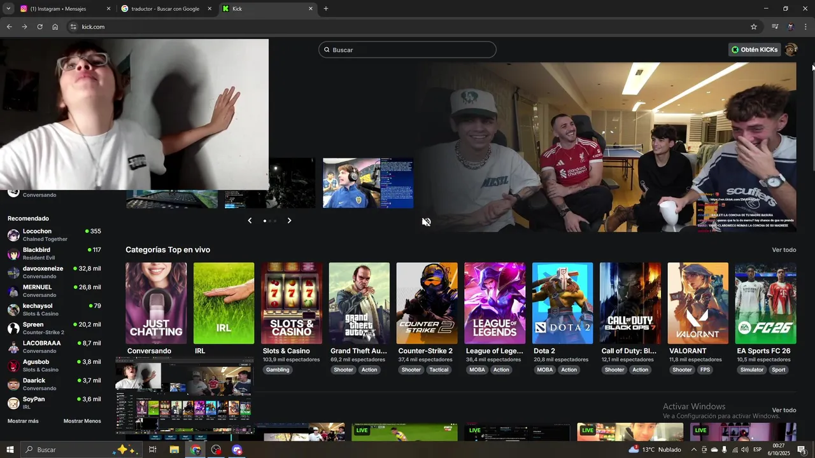Open the Counter-Strike 2 category cover
Screen dimensions: 815x458
coord(427,303)
